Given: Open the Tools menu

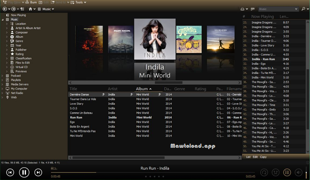Looking at the screenshot, I should pos(79,2).
